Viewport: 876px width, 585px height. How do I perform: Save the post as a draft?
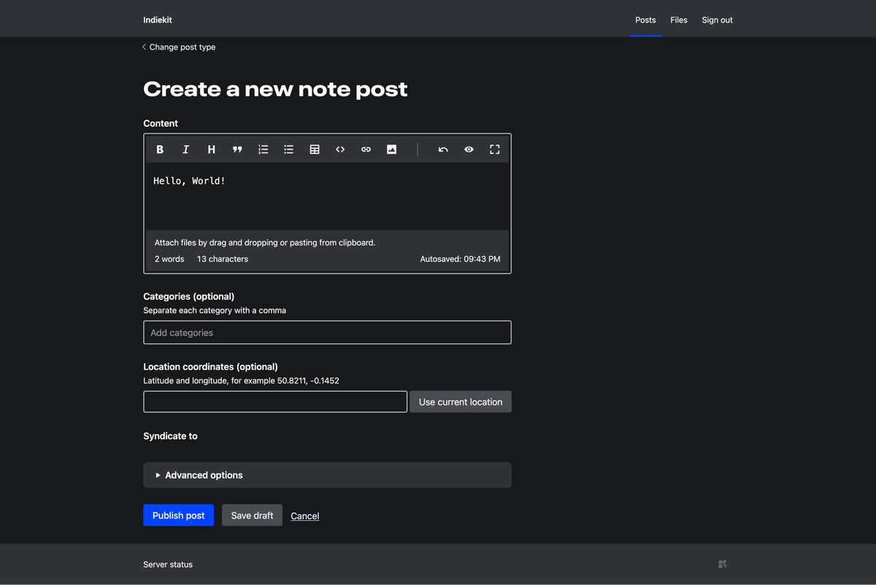pos(252,515)
